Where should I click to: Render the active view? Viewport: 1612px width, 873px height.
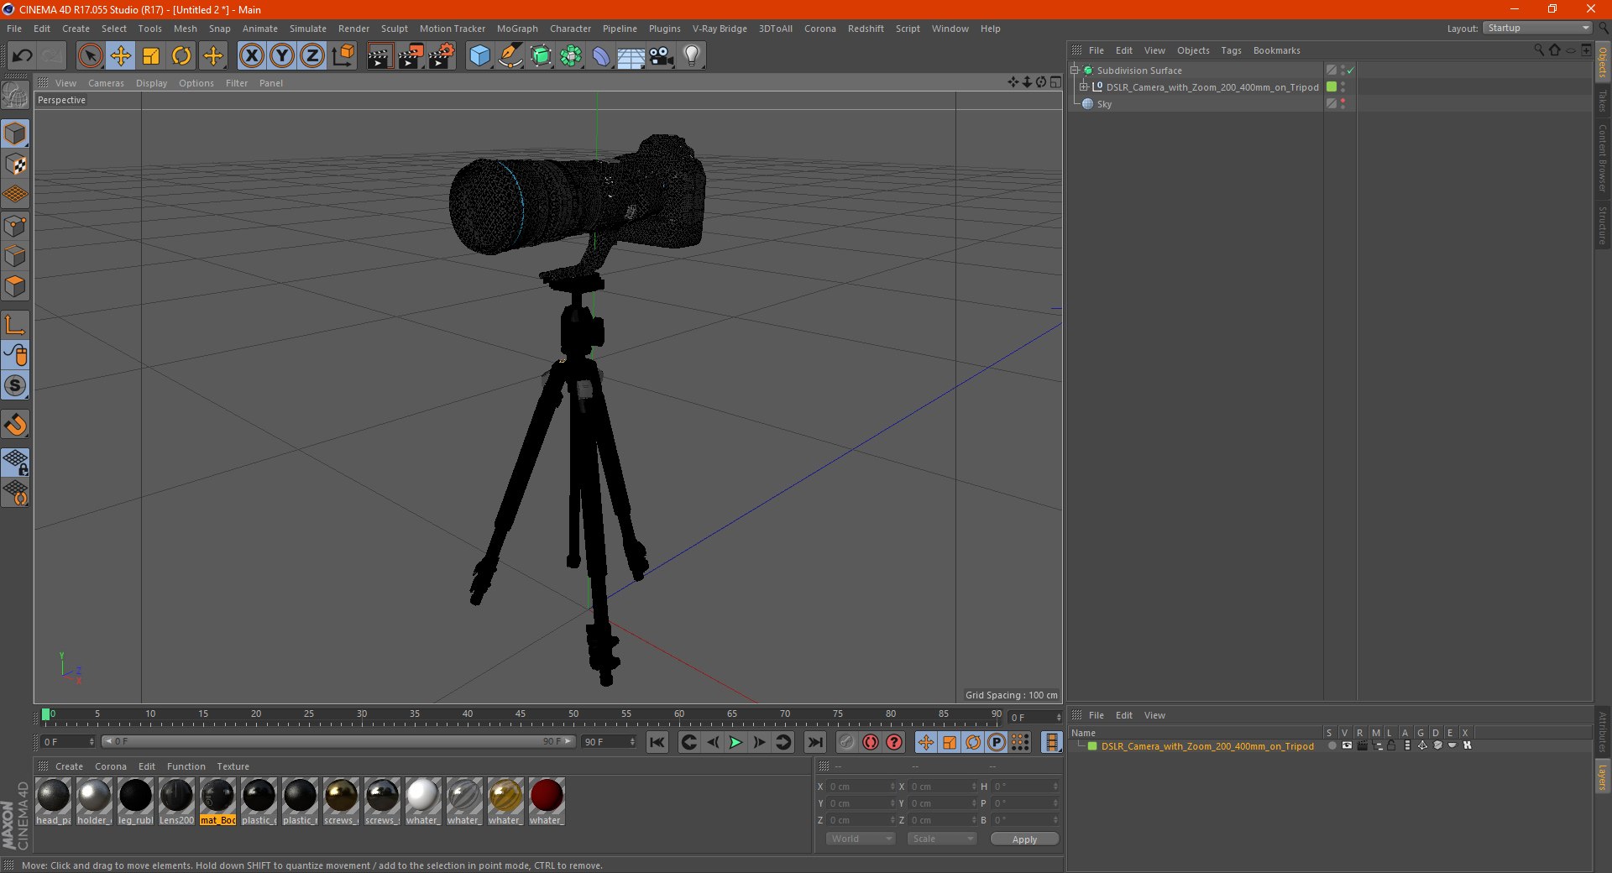coord(379,56)
